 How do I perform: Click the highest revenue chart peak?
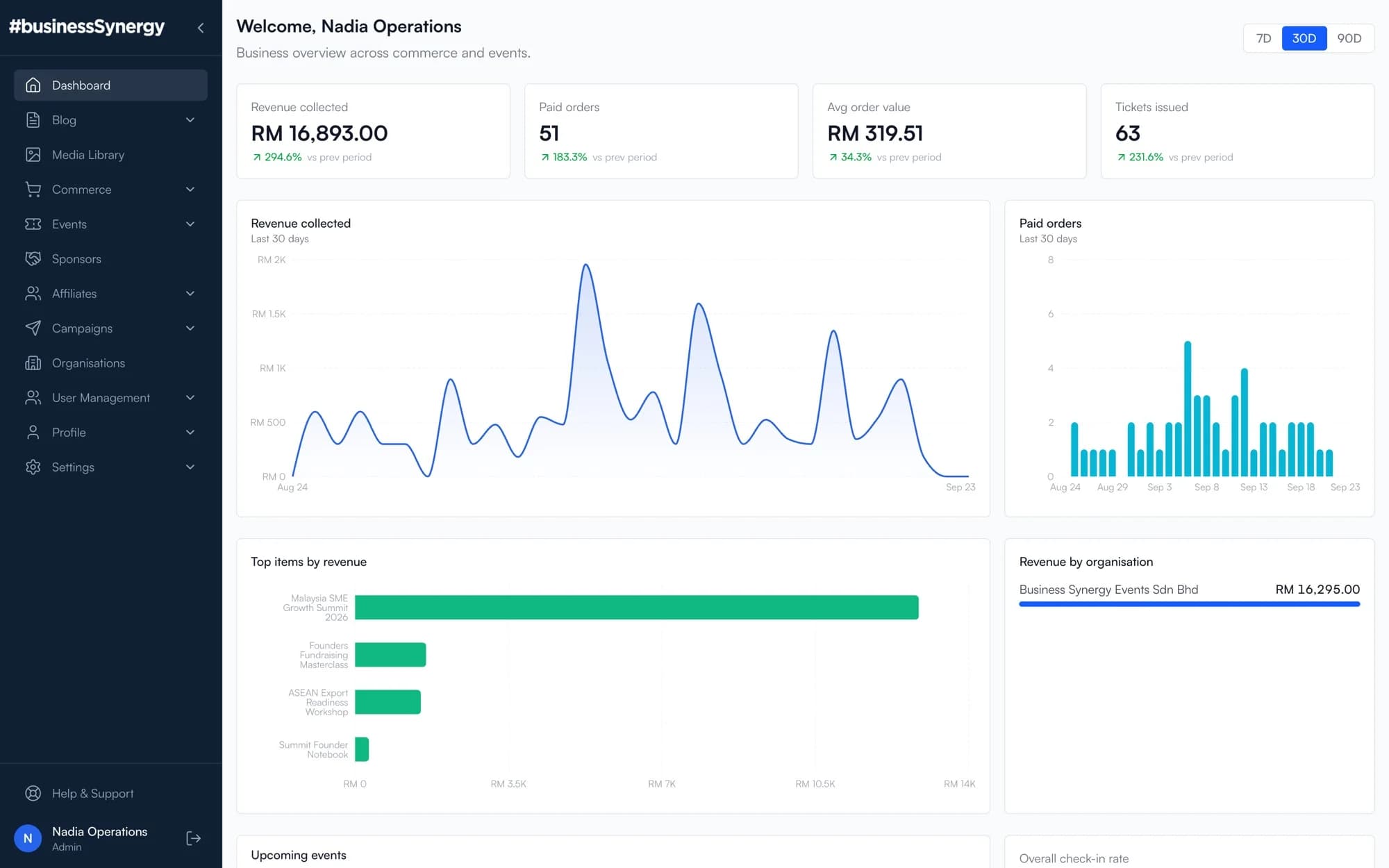(x=586, y=265)
